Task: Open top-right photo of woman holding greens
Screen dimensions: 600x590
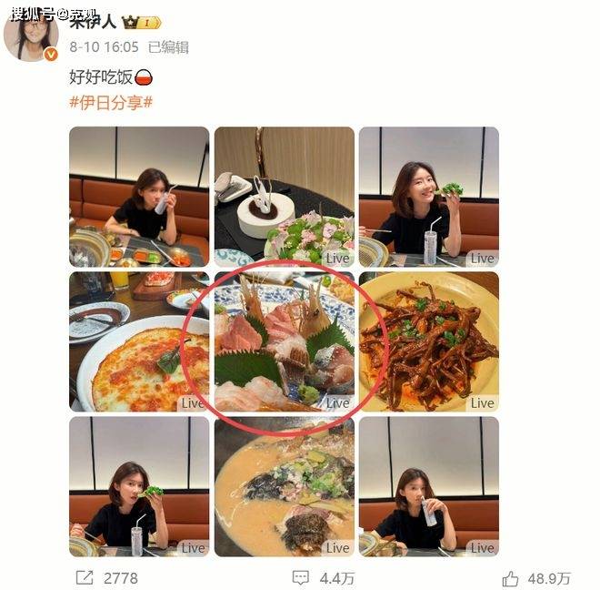Action: 429,197
